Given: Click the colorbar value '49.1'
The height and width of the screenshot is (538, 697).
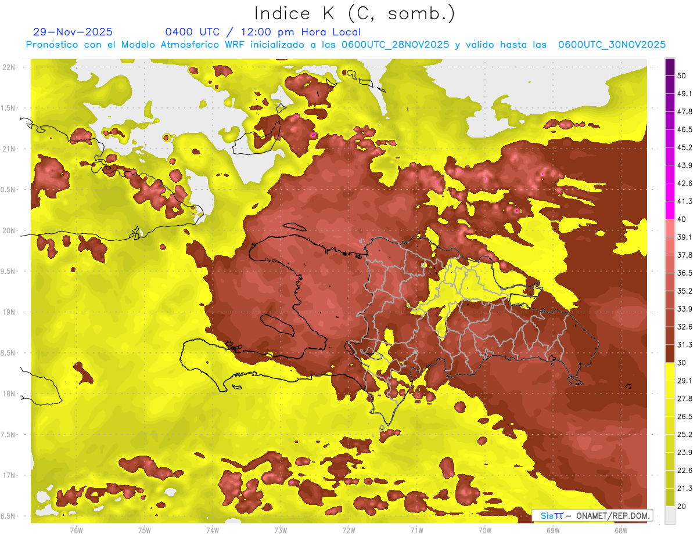Looking at the screenshot, I should tap(685, 93).
